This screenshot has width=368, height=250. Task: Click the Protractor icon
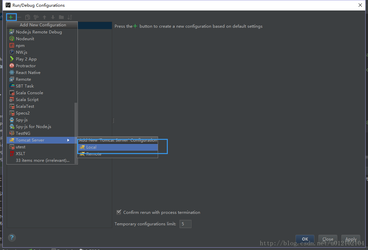coord(12,66)
